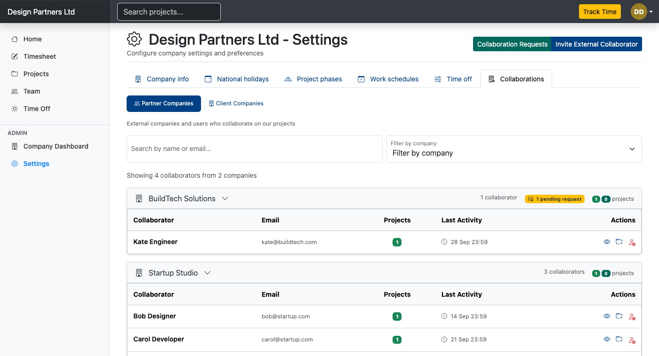
Task: Open Time Off in the sidebar
Action: (x=55, y=109)
